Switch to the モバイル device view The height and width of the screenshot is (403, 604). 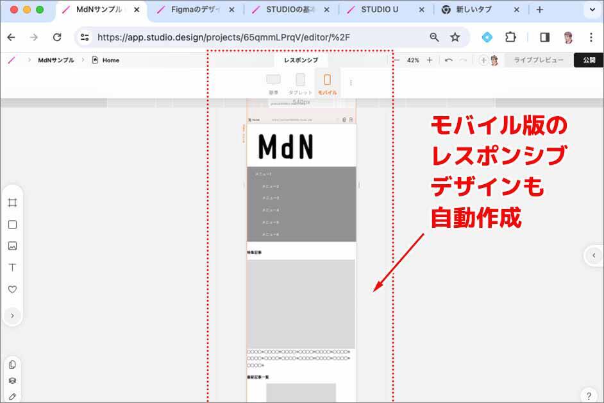click(327, 83)
